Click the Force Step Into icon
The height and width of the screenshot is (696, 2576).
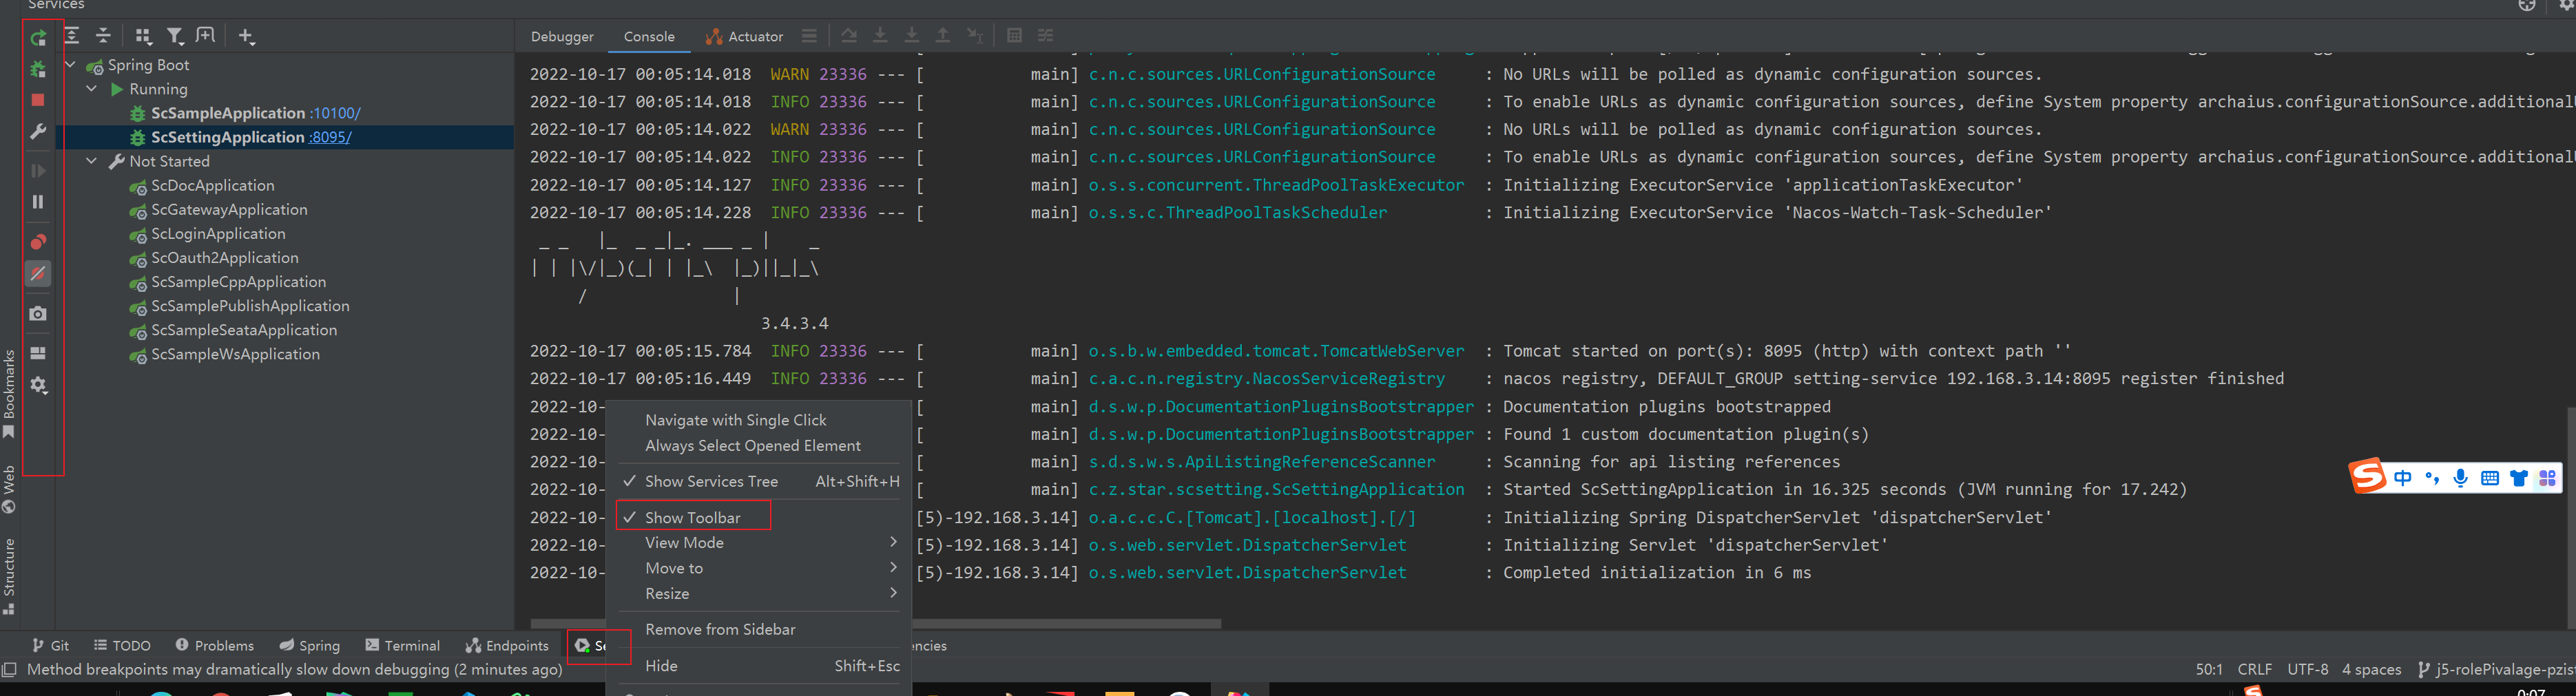pyautogui.click(x=911, y=36)
